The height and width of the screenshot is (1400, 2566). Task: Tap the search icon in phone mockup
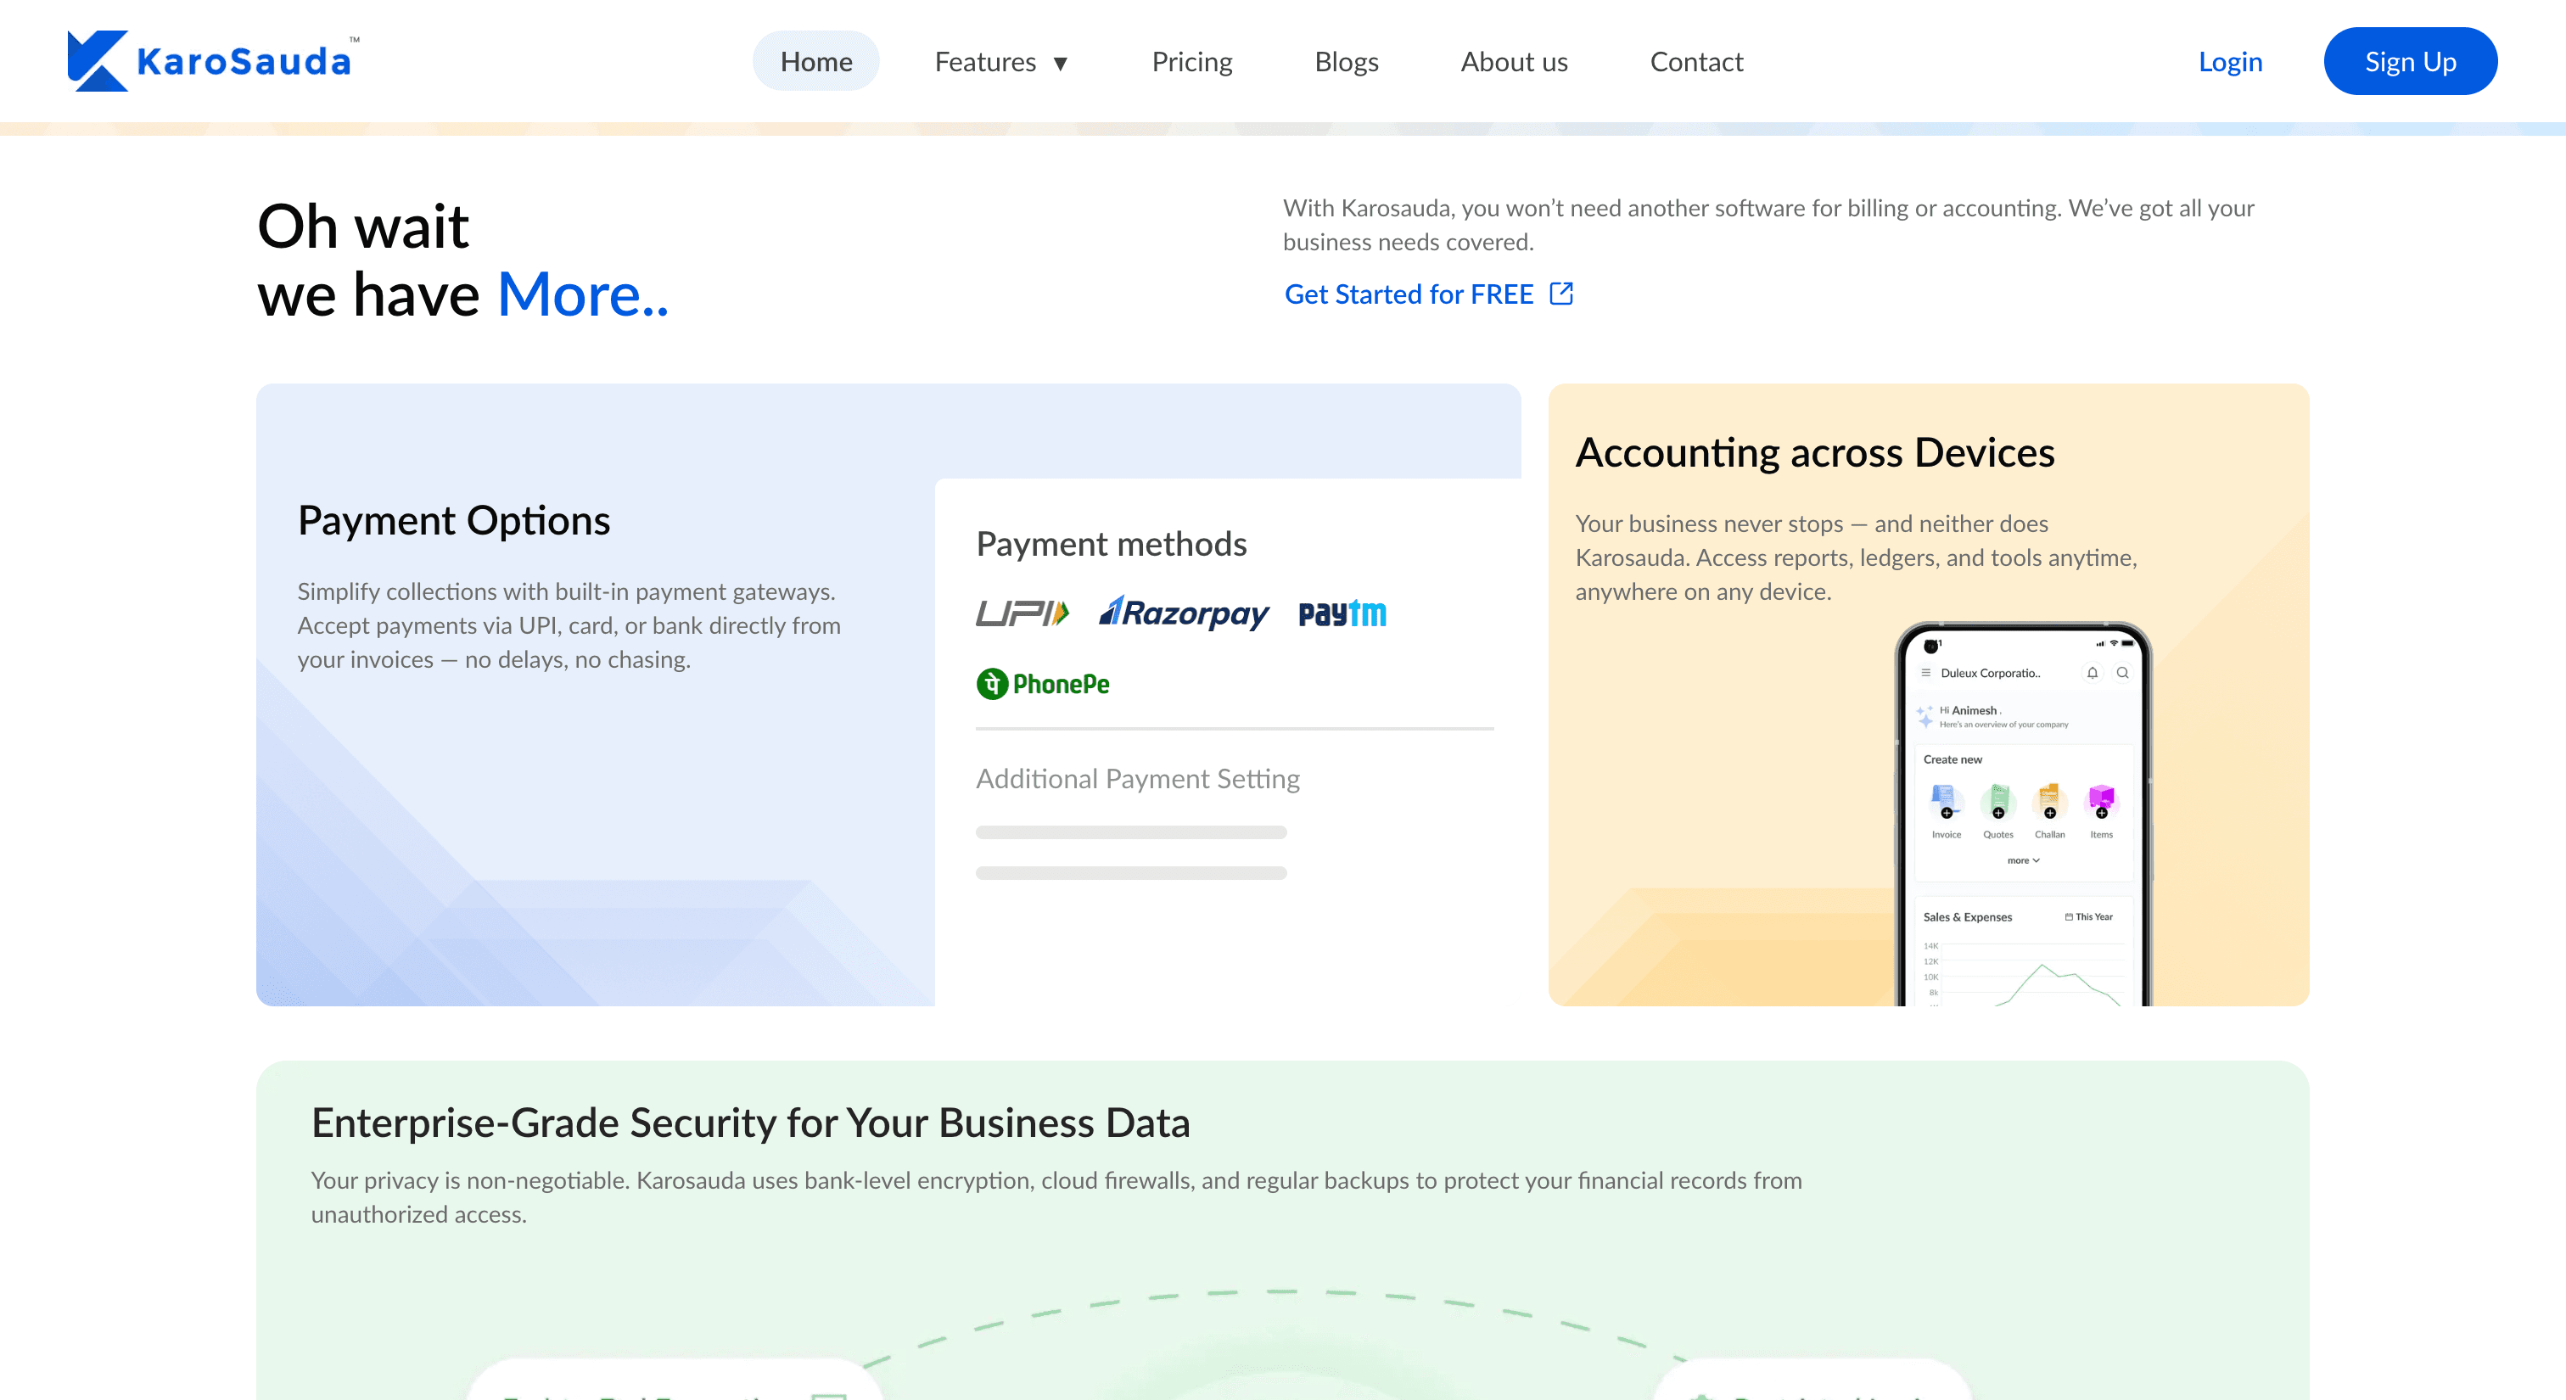point(2123,673)
